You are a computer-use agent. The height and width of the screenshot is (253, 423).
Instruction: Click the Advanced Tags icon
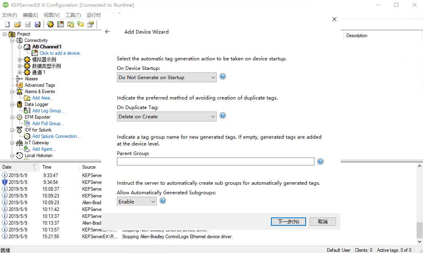click(20, 85)
